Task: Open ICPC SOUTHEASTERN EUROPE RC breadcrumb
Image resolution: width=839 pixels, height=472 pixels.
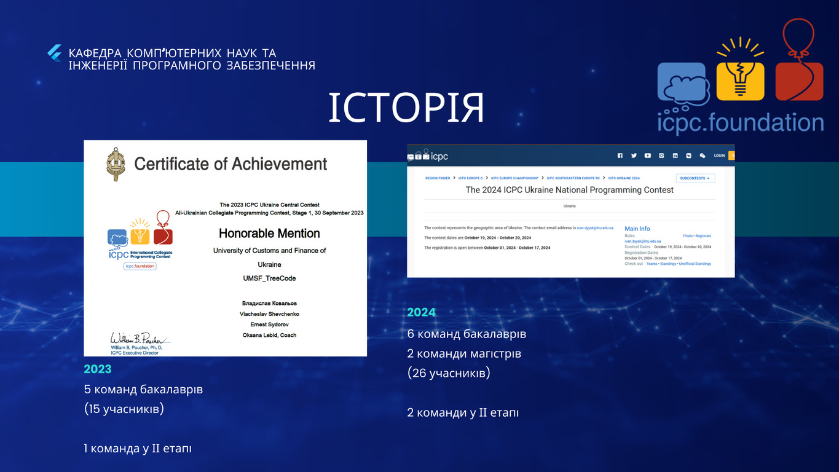Action: coord(573,178)
